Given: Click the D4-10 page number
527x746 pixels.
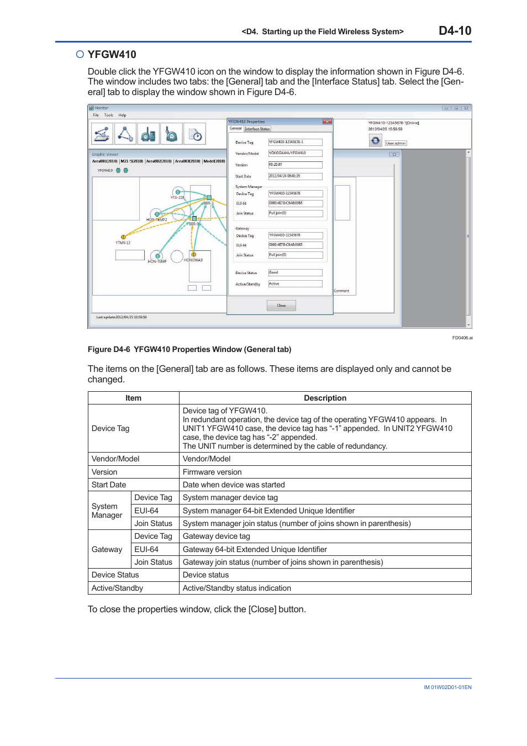Looking at the screenshot, I should [455, 31].
